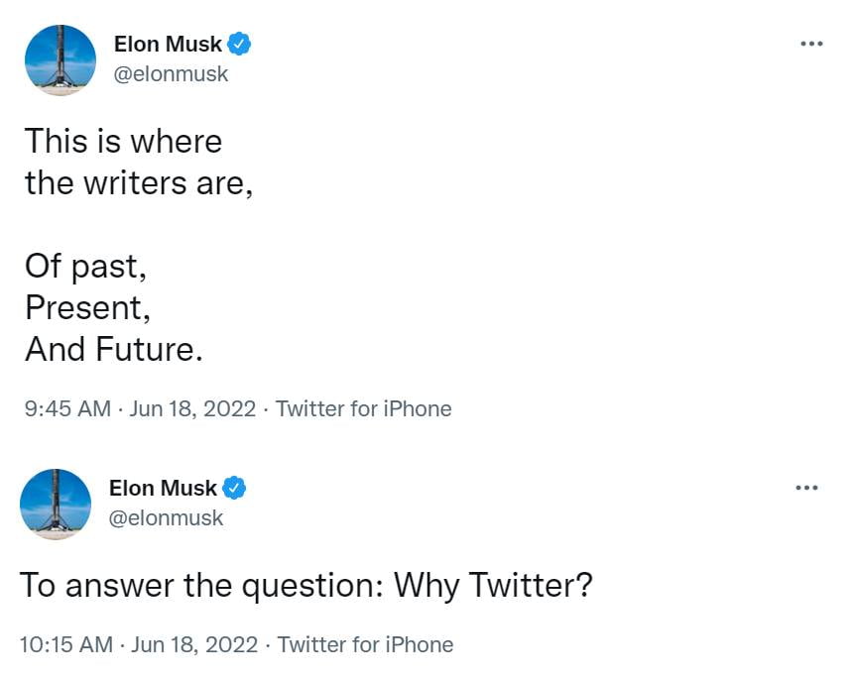Click the "And Future." text line
The width and height of the screenshot is (850, 679).
coord(113,349)
